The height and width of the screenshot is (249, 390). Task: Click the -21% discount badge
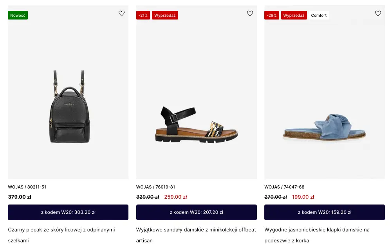pyautogui.click(x=143, y=15)
